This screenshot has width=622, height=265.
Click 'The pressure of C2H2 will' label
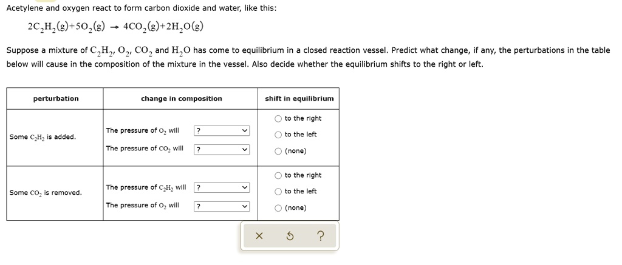(146, 187)
